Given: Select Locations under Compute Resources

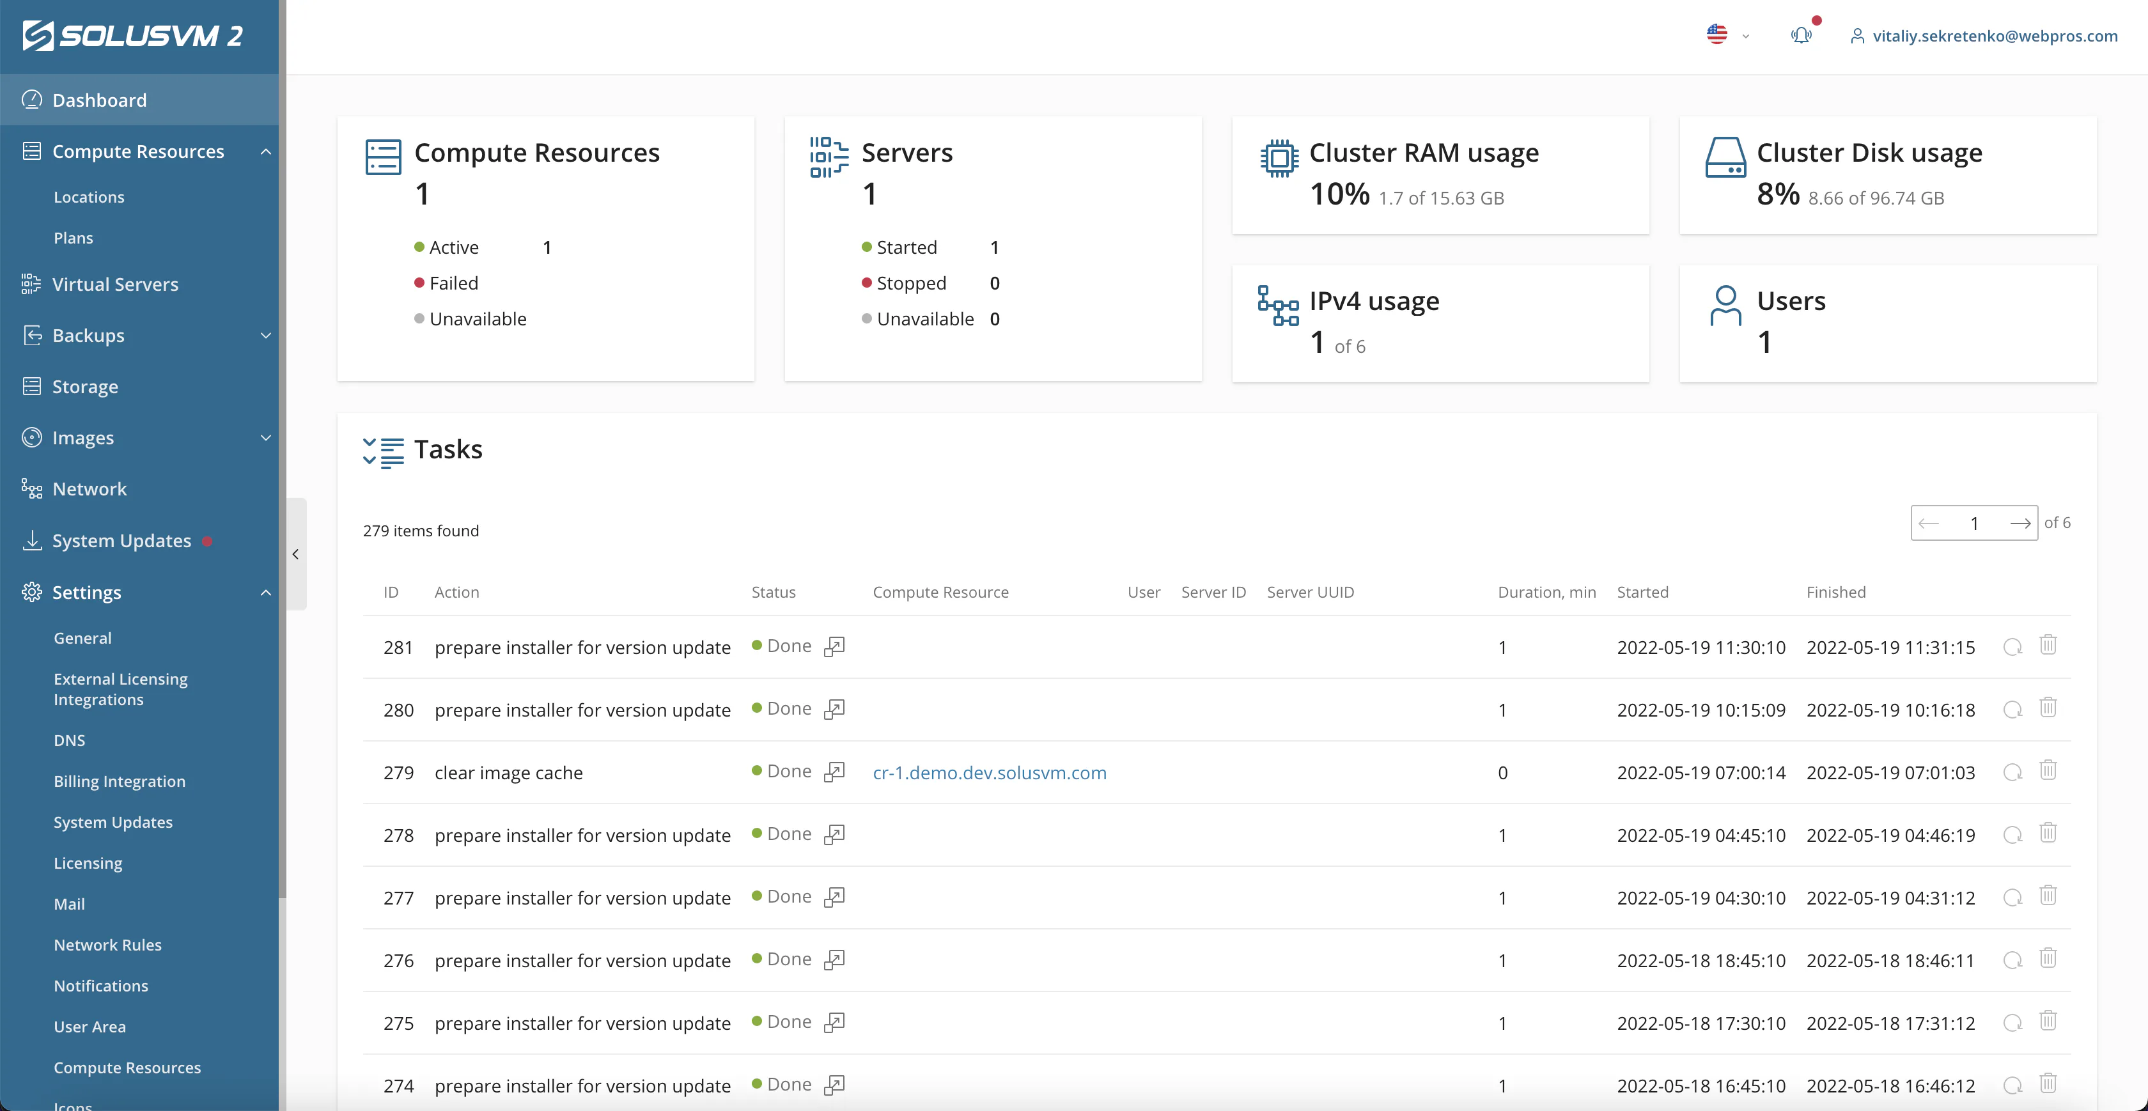Looking at the screenshot, I should [88, 197].
